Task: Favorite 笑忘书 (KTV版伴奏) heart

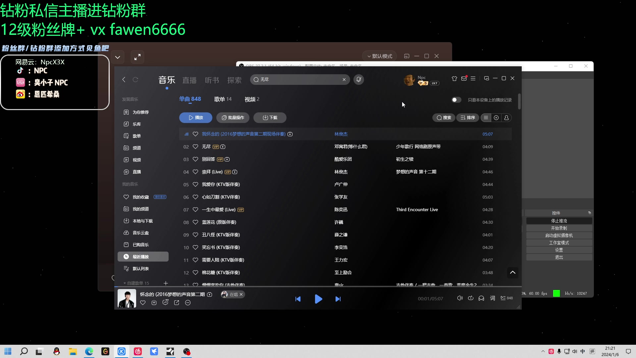Action: [x=195, y=247]
